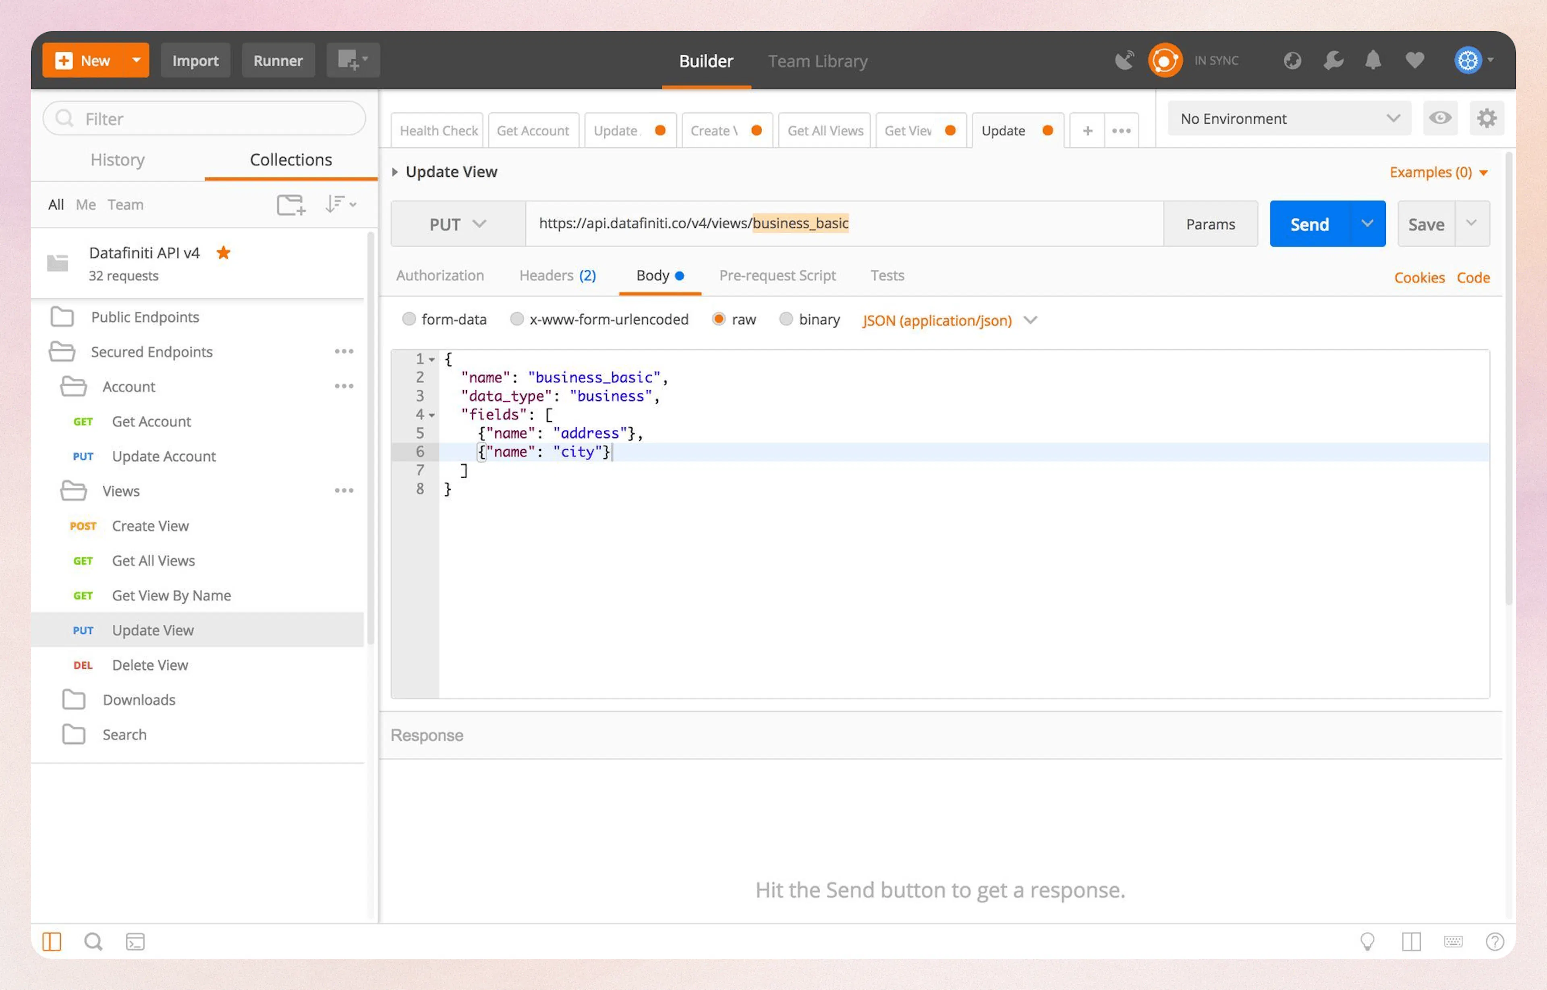The image size is (1547, 990).
Task: Create a new folder in the sidebar
Action: click(290, 205)
